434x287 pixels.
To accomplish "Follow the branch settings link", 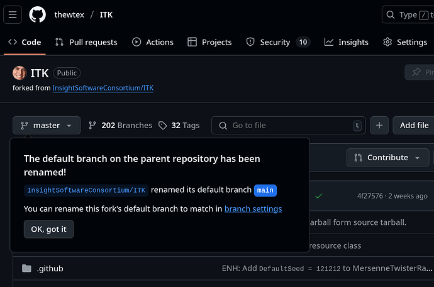I will coord(253,209).
